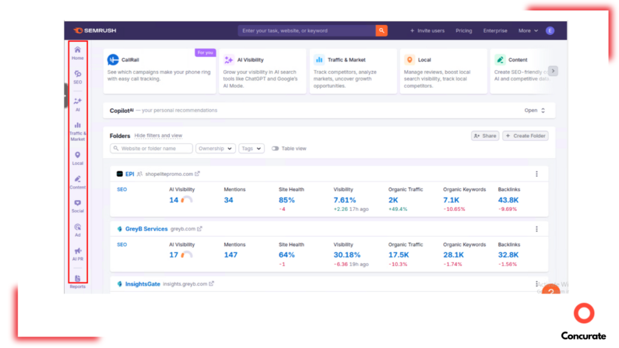Click the website or folder name search field
This screenshot has width=619, height=348.
click(151, 148)
